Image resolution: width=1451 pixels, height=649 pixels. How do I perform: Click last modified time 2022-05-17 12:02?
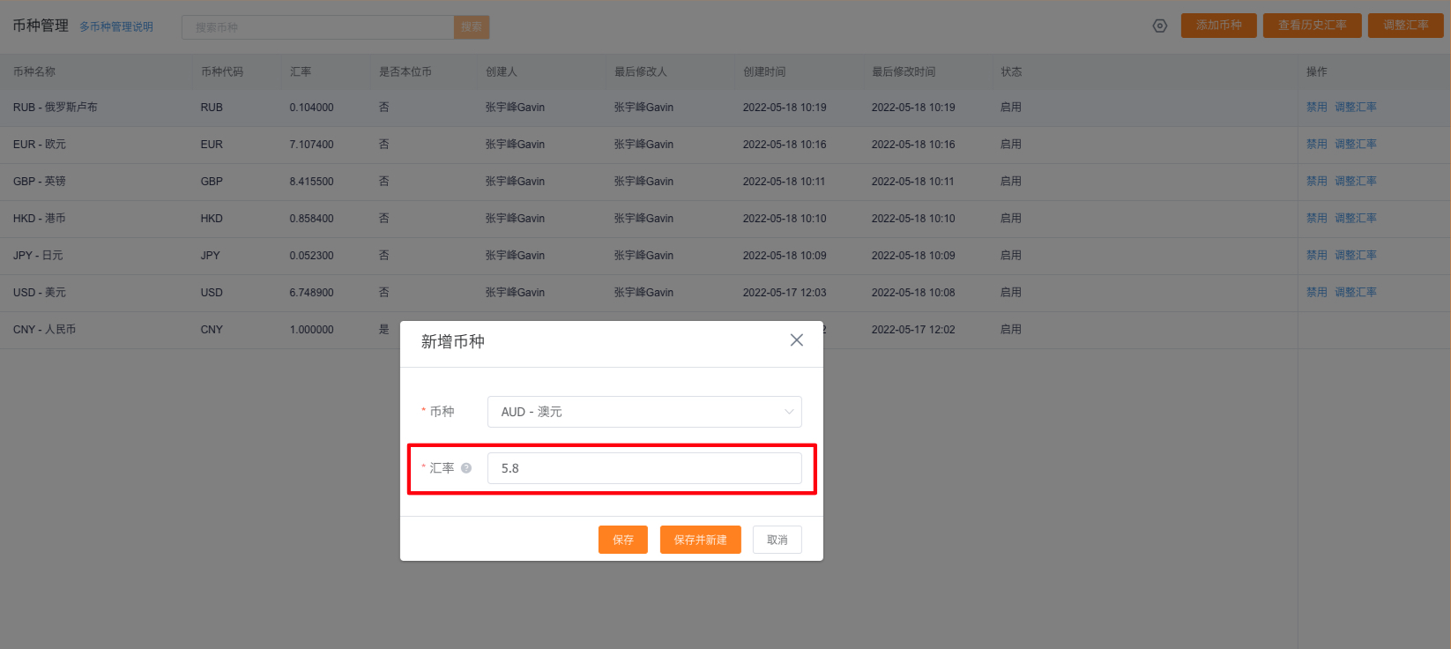point(913,330)
